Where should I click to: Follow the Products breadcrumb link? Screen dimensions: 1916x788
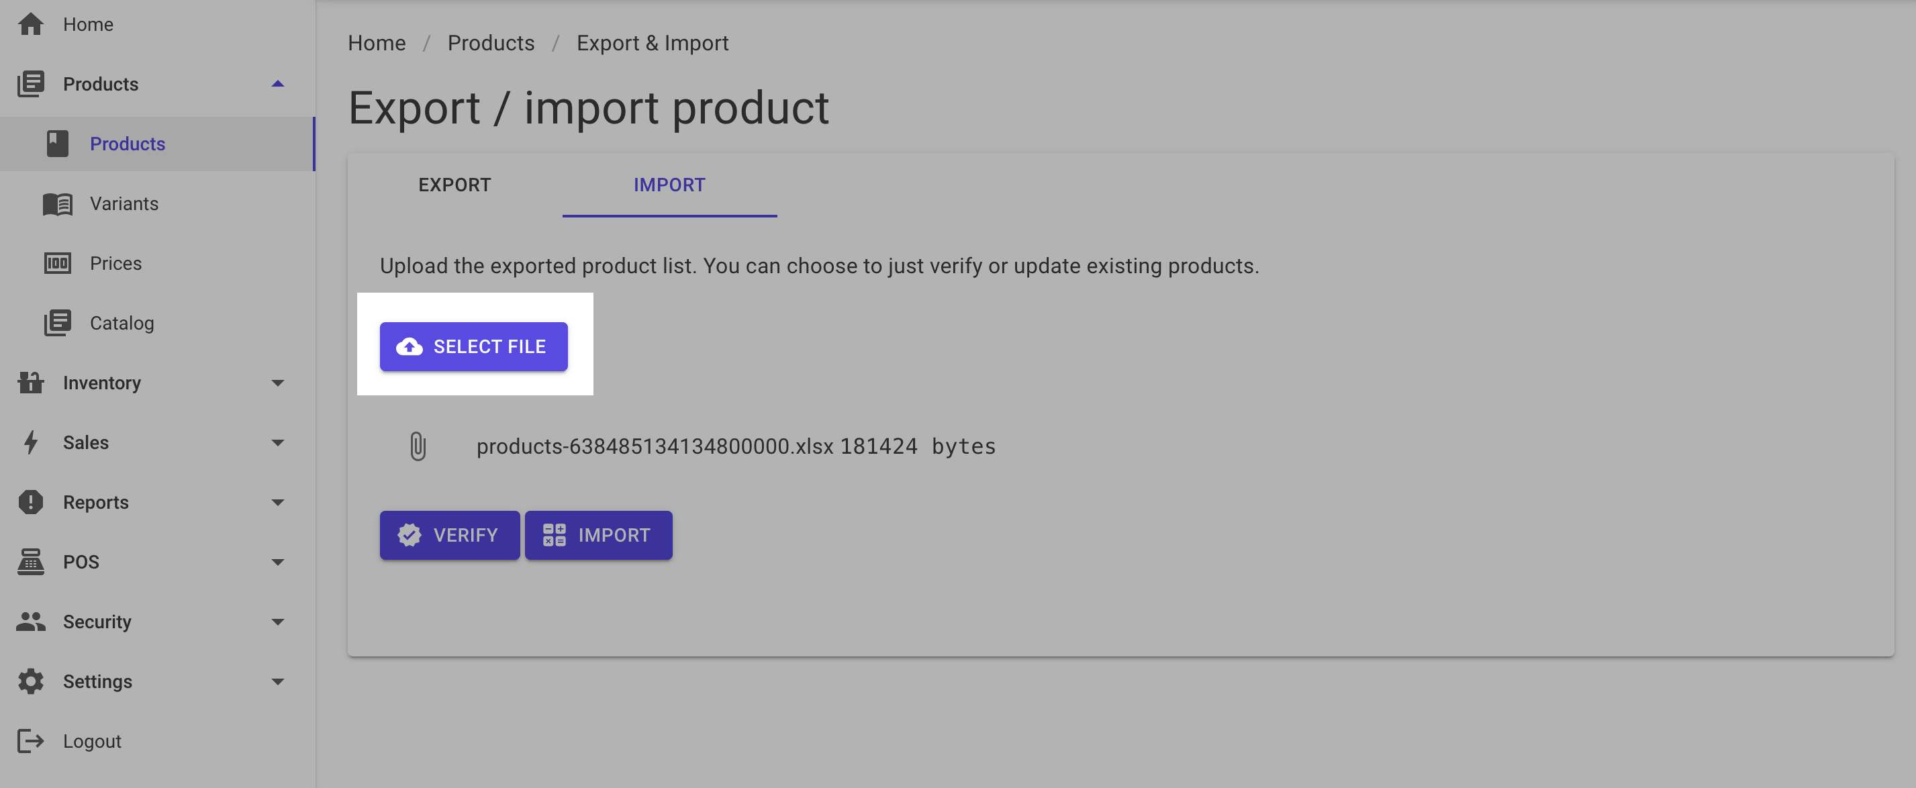(x=491, y=43)
